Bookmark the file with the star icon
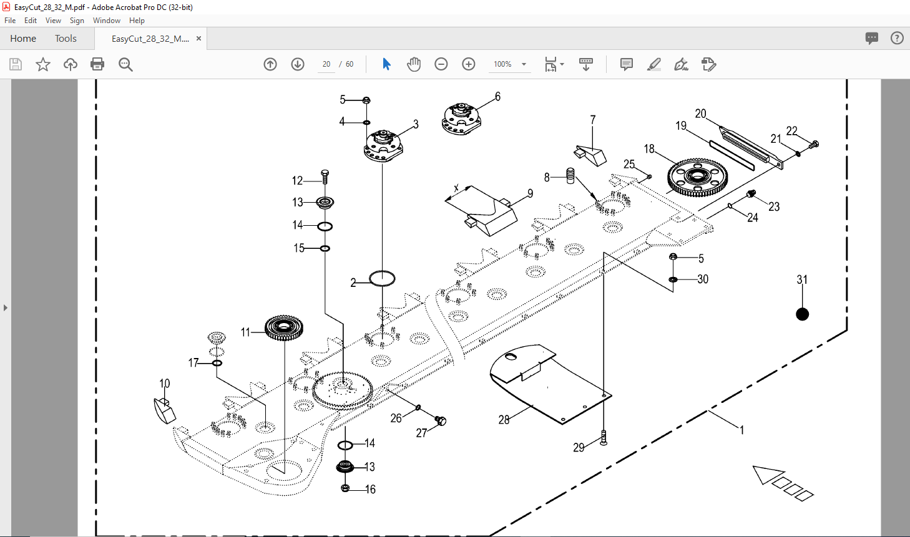Image resolution: width=910 pixels, height=537 pixels. coord(42,64)
